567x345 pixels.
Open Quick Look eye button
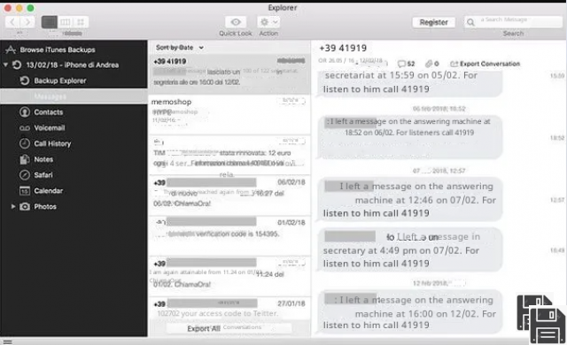[236, 22]
